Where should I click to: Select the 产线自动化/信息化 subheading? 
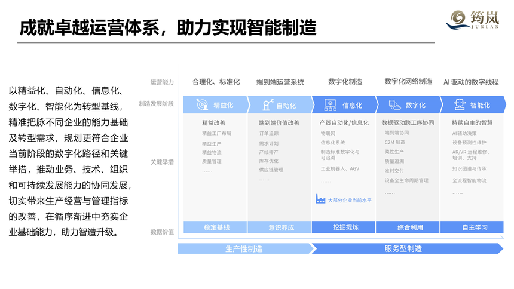(344, 123)
